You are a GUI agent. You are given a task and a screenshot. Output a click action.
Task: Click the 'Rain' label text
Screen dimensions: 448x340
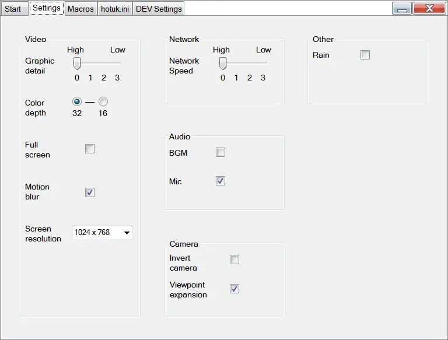pyautogui.click(x=321, y=55)
